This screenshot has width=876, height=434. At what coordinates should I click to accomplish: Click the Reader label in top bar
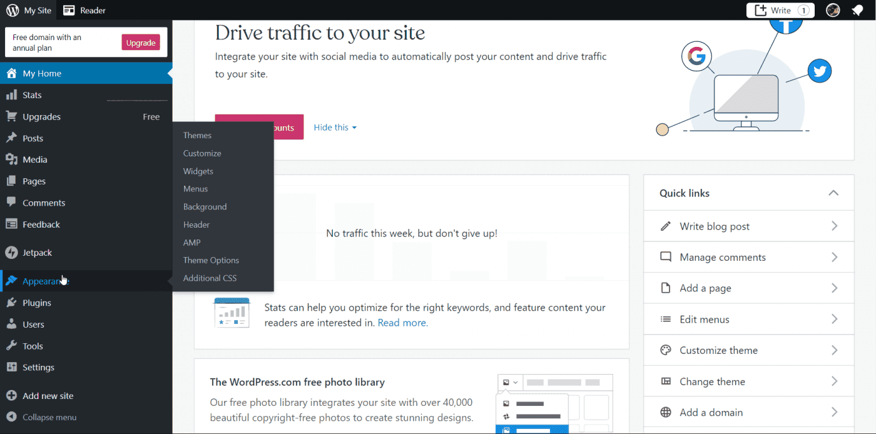(93, 10)
